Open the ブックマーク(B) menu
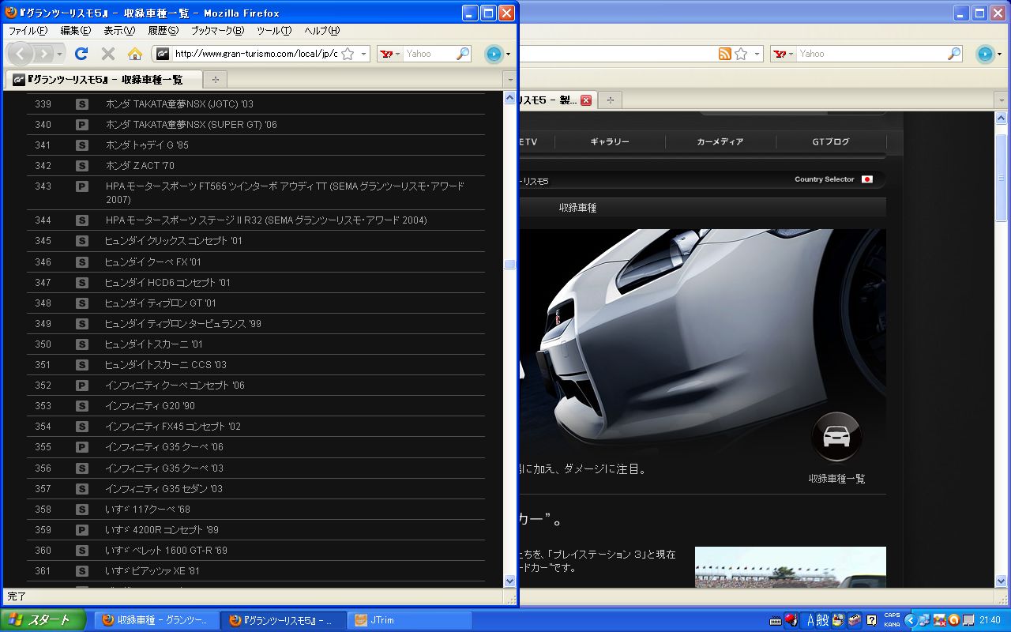Viewport: 1011px width, 632px height. 217,31
